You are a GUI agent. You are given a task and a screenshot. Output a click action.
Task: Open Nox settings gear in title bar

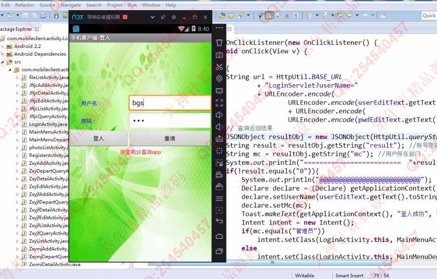click(x=174, y=17)
